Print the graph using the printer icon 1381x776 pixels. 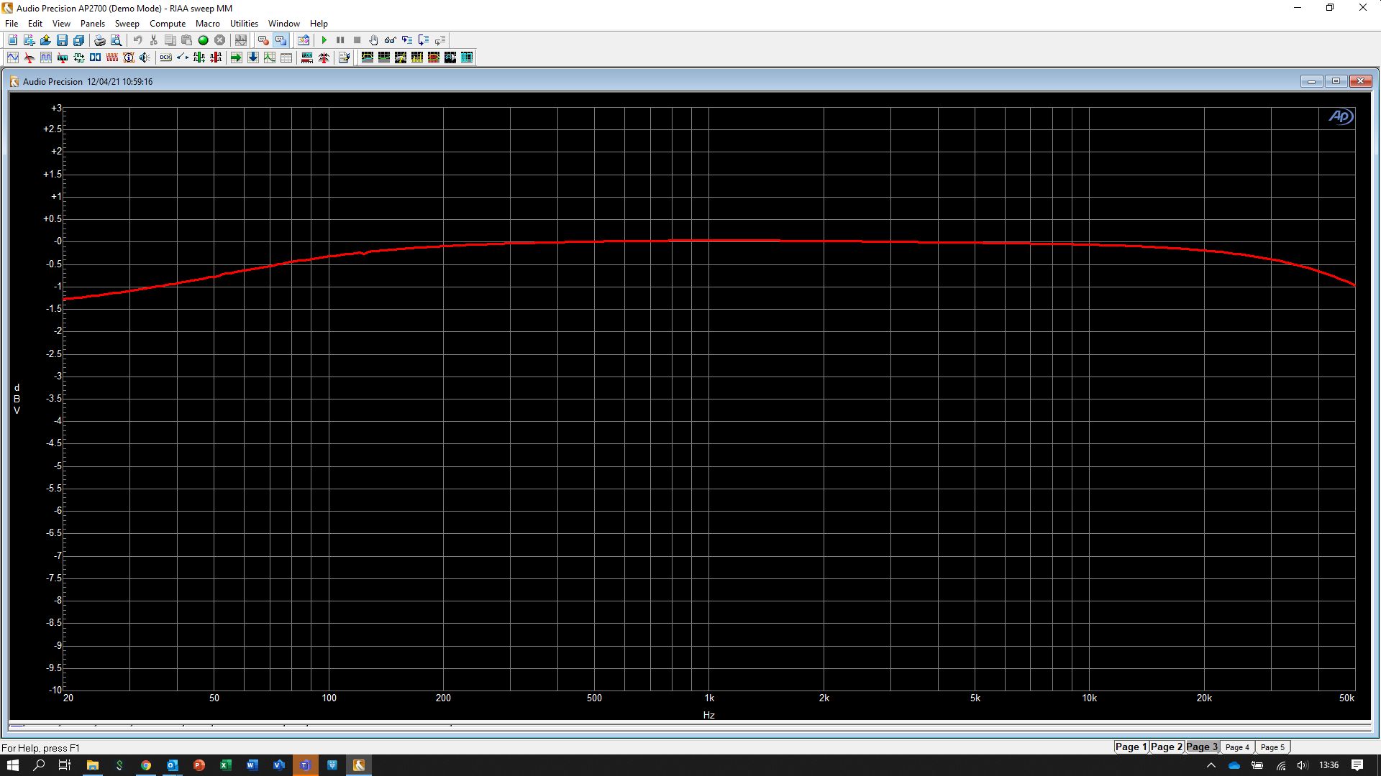click(99, 40)
